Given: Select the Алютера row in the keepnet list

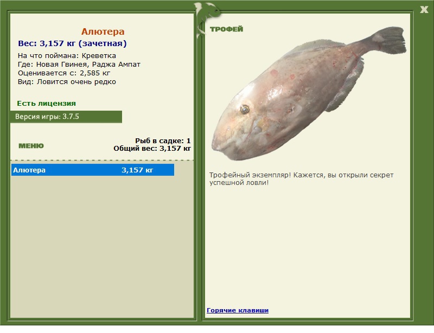Looking at the screenshot, I should (x=93, y=170).
